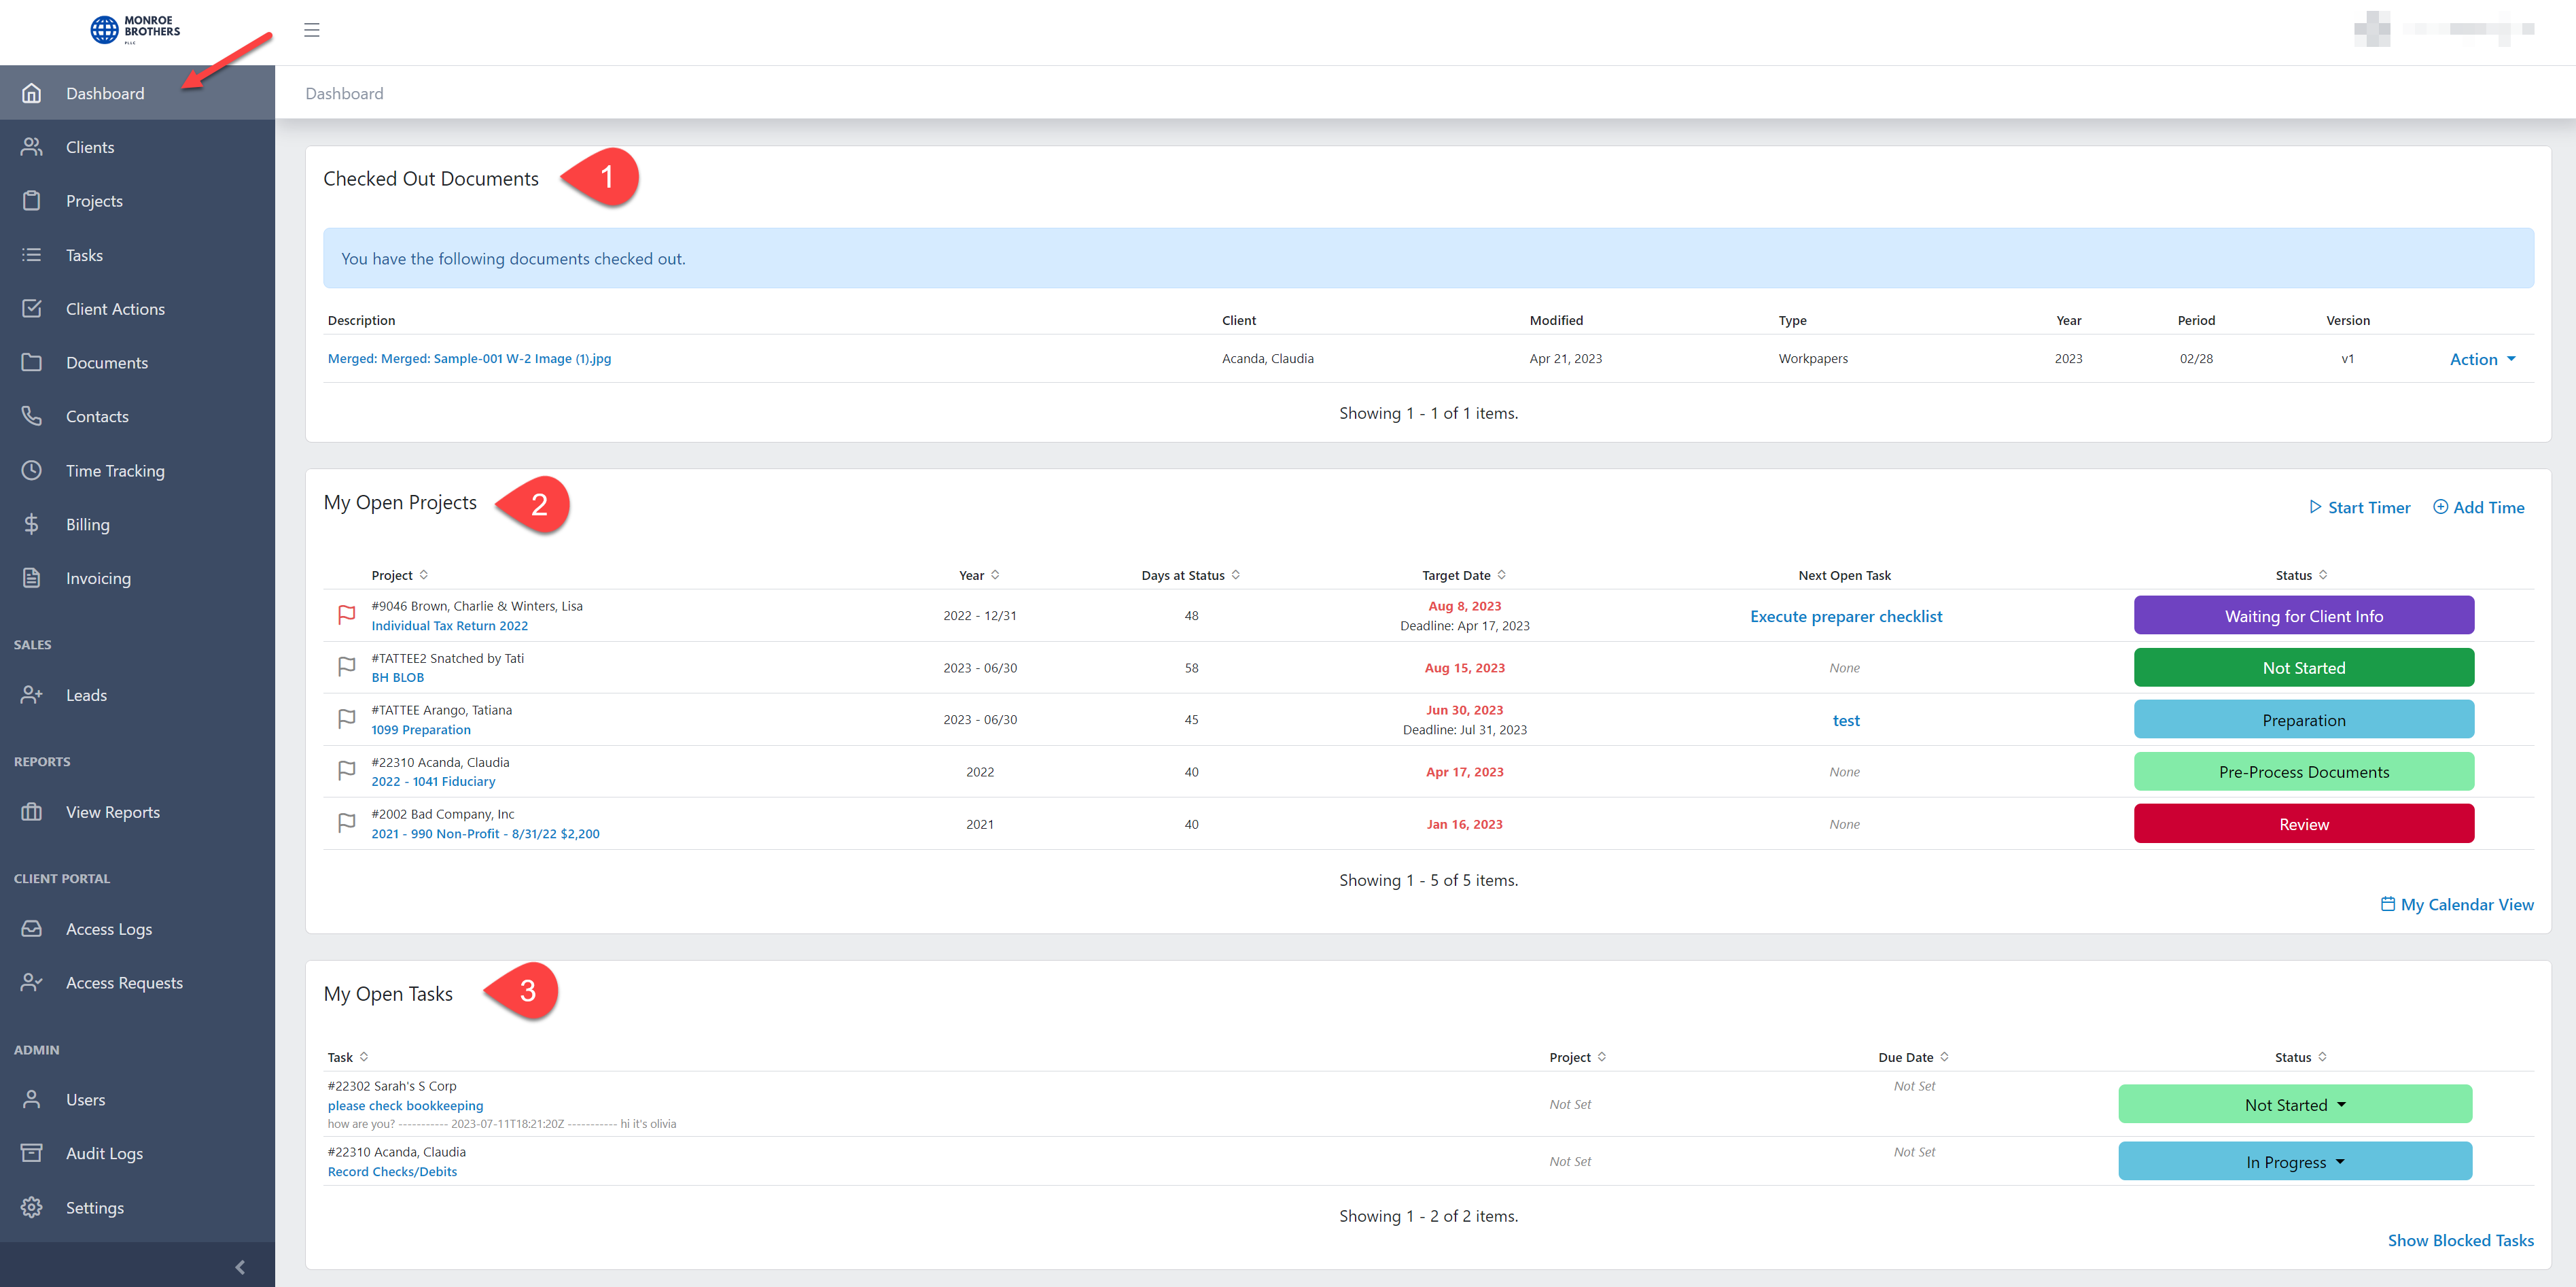Toggle the red flag on Brown, Charlie project
The image size is (2576, 1287).
tap(346, 615)
